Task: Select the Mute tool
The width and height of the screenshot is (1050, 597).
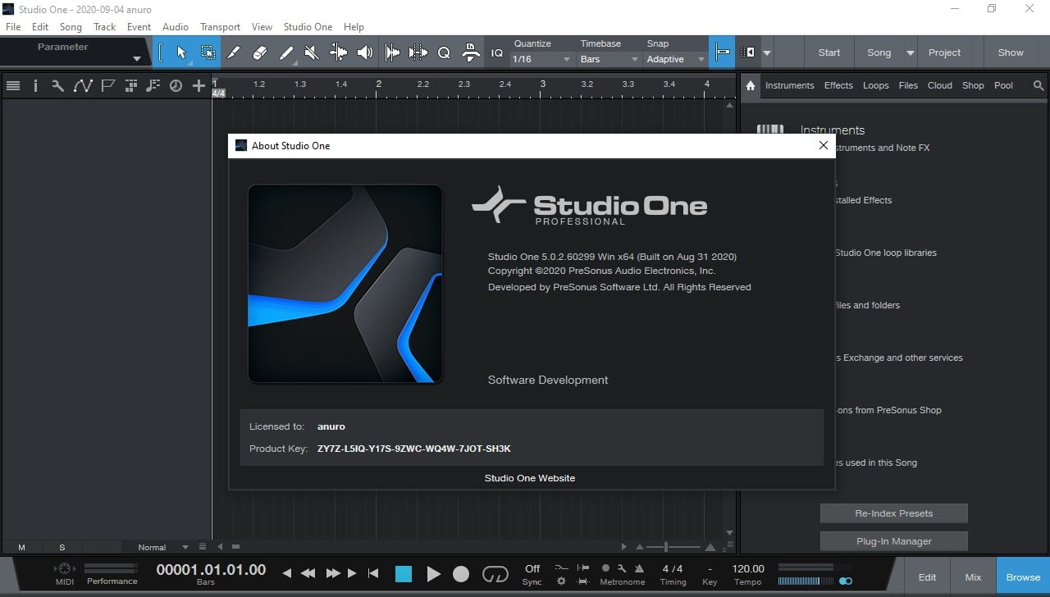Action: tap(312, 52)
